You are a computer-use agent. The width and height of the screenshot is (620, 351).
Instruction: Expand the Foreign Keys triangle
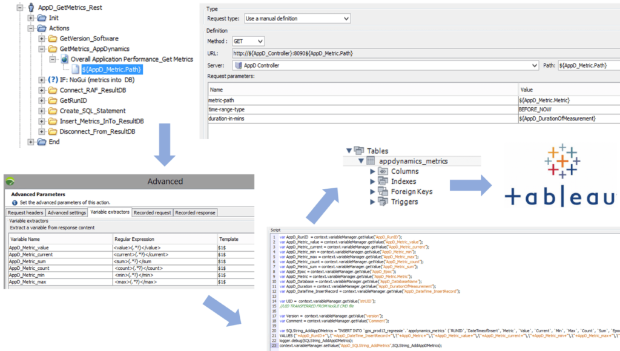(x=372, y=191)
